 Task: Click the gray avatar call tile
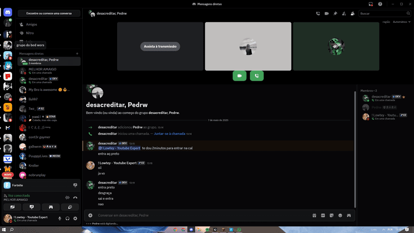(248, 46)
